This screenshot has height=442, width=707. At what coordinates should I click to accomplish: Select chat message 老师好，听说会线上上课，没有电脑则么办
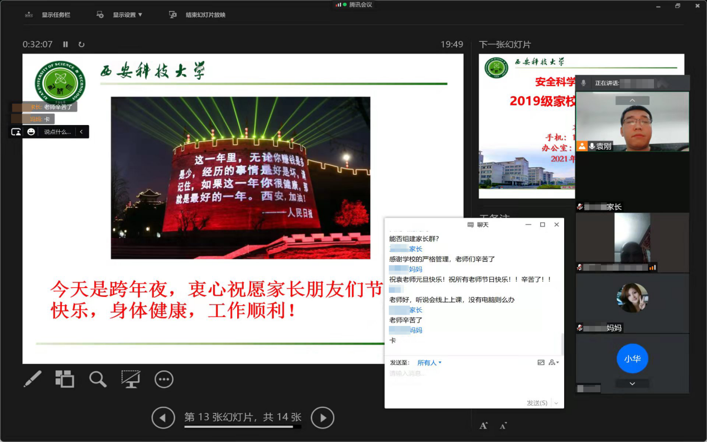(451, 300)
